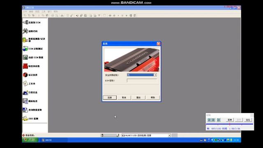
Task: Open Connect to ECM in sidebar
Action: click(32, 22)
